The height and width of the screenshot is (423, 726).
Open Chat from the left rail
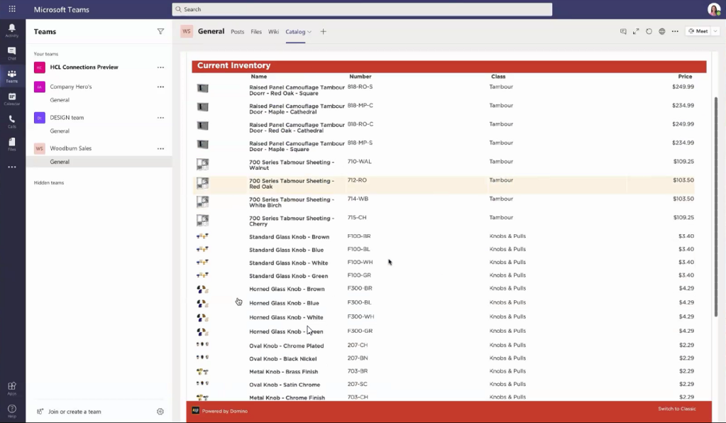pos(12,53)
